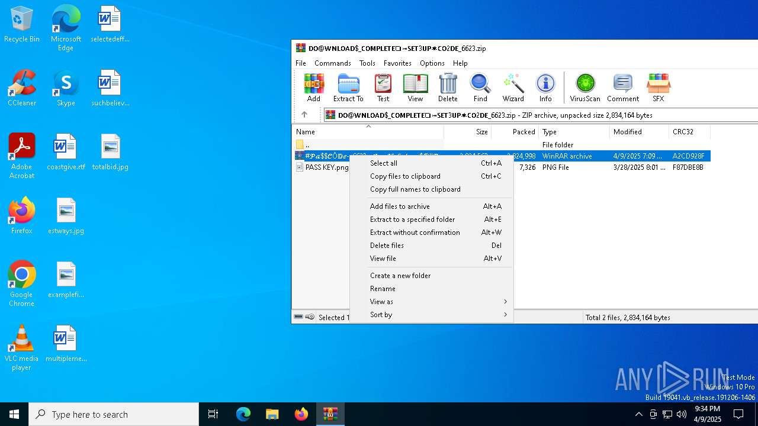Click the View toolbar icon
This screenshot has width=758, height=426.
point(415,88)
